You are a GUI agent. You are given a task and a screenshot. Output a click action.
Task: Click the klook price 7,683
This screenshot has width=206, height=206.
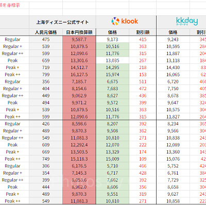[112, 89]
